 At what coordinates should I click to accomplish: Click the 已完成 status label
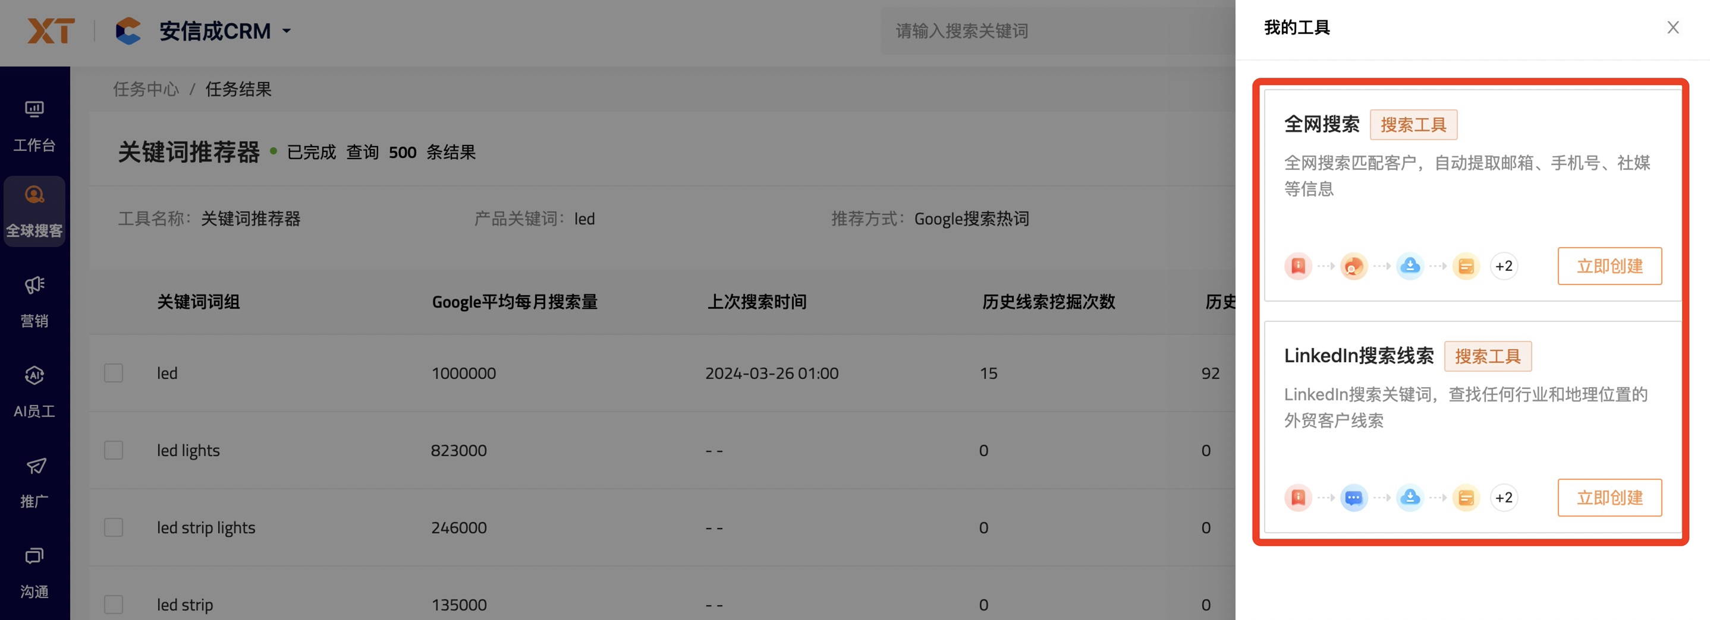coord(312,152)
